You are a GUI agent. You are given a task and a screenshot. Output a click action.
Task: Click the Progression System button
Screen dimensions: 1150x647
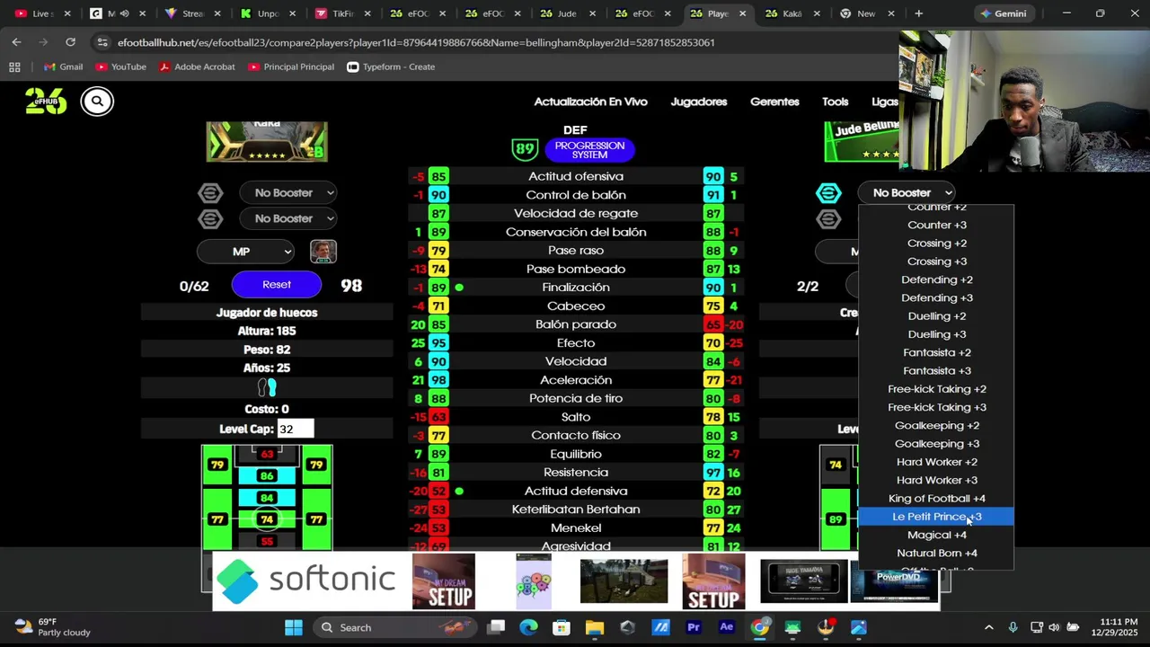[x=589, y=150]
